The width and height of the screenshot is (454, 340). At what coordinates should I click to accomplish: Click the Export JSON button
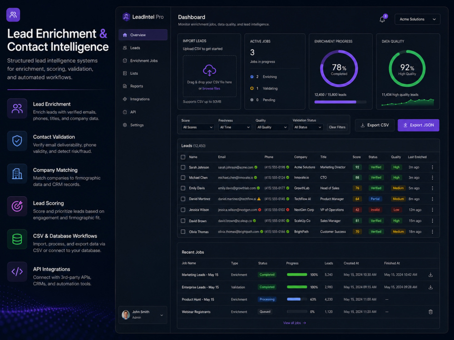coord(419,125)
